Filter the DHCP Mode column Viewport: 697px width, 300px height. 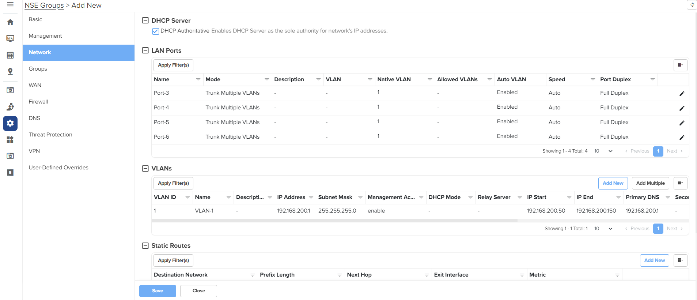click(470, 198)
